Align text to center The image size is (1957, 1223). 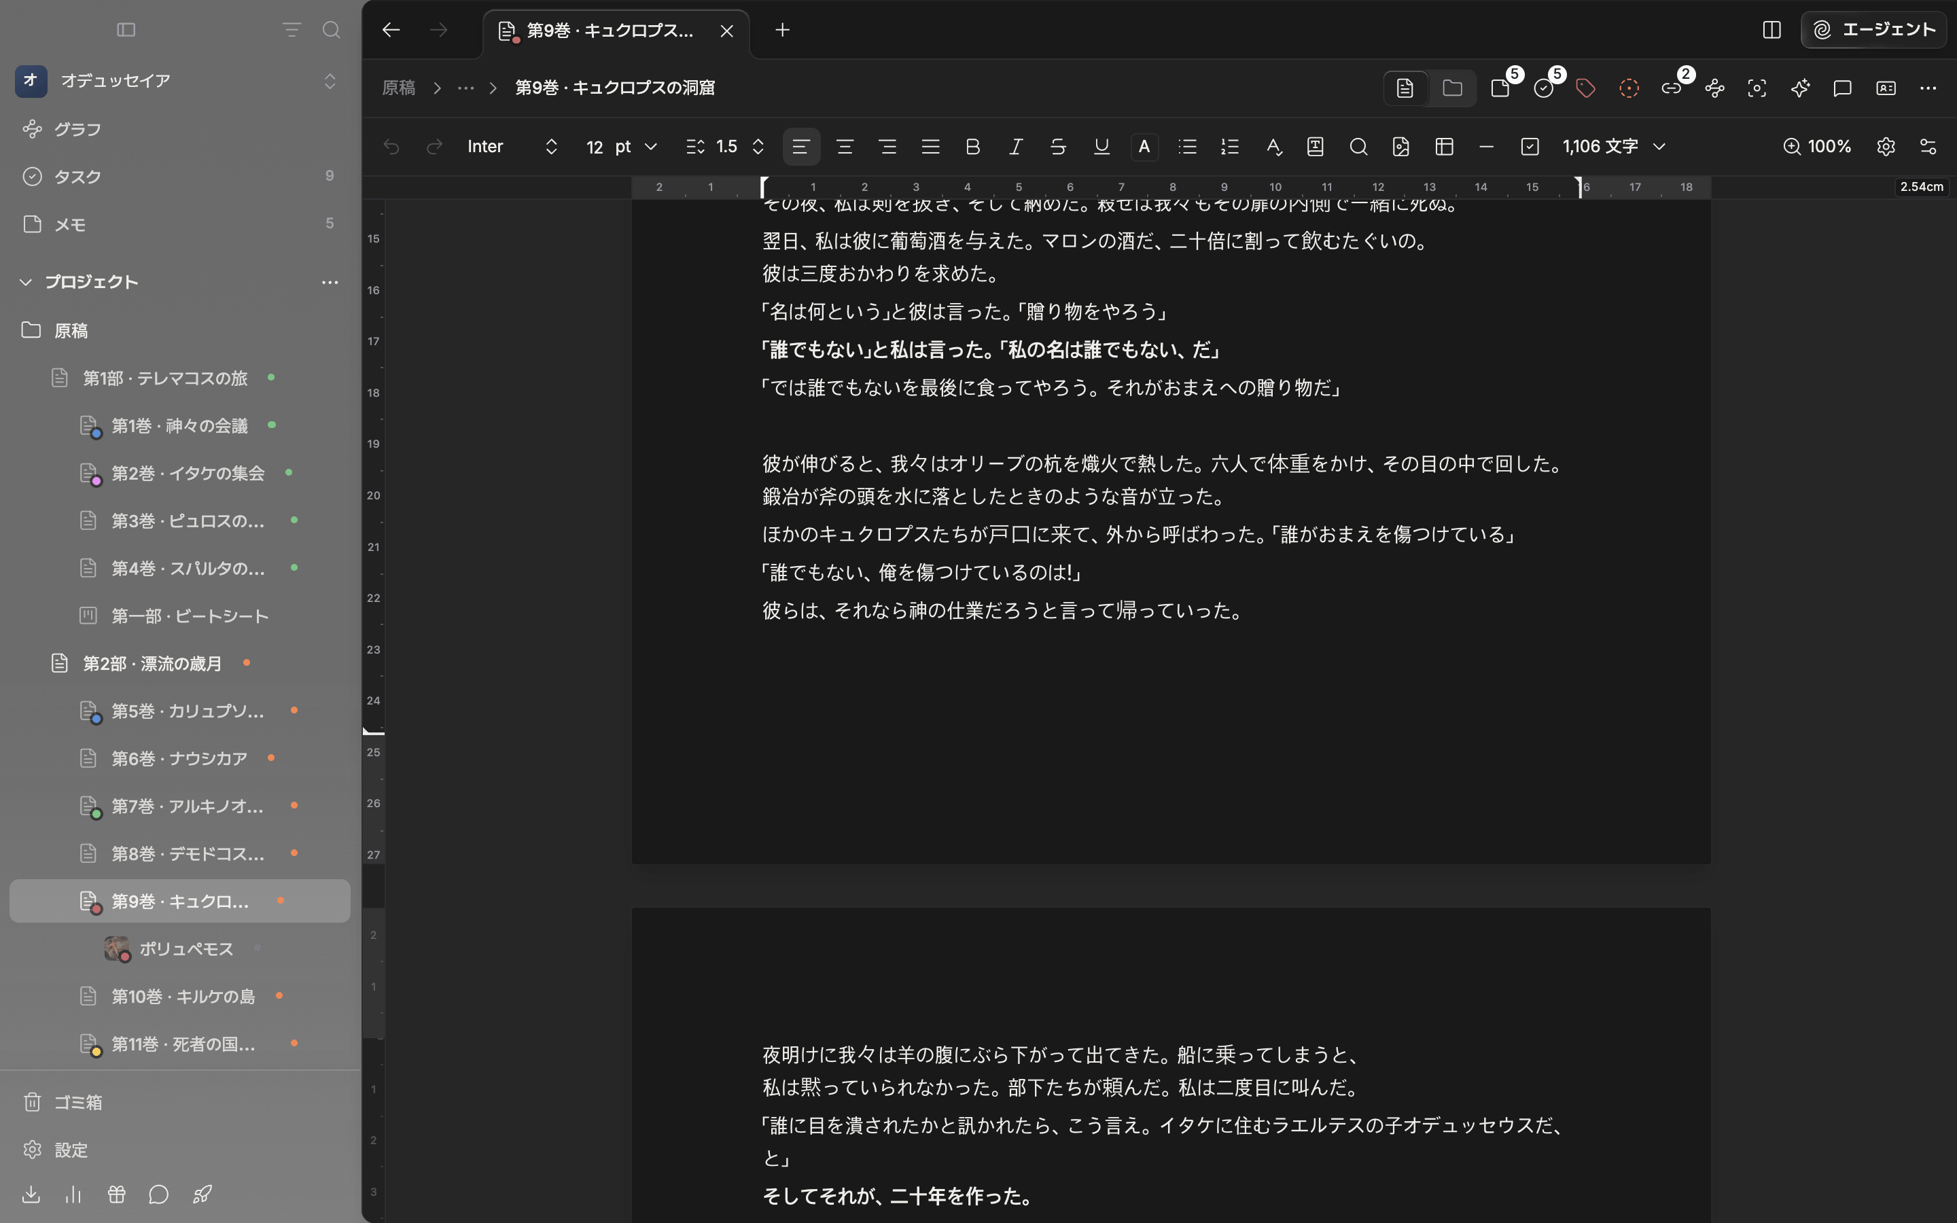pos(844,146)
